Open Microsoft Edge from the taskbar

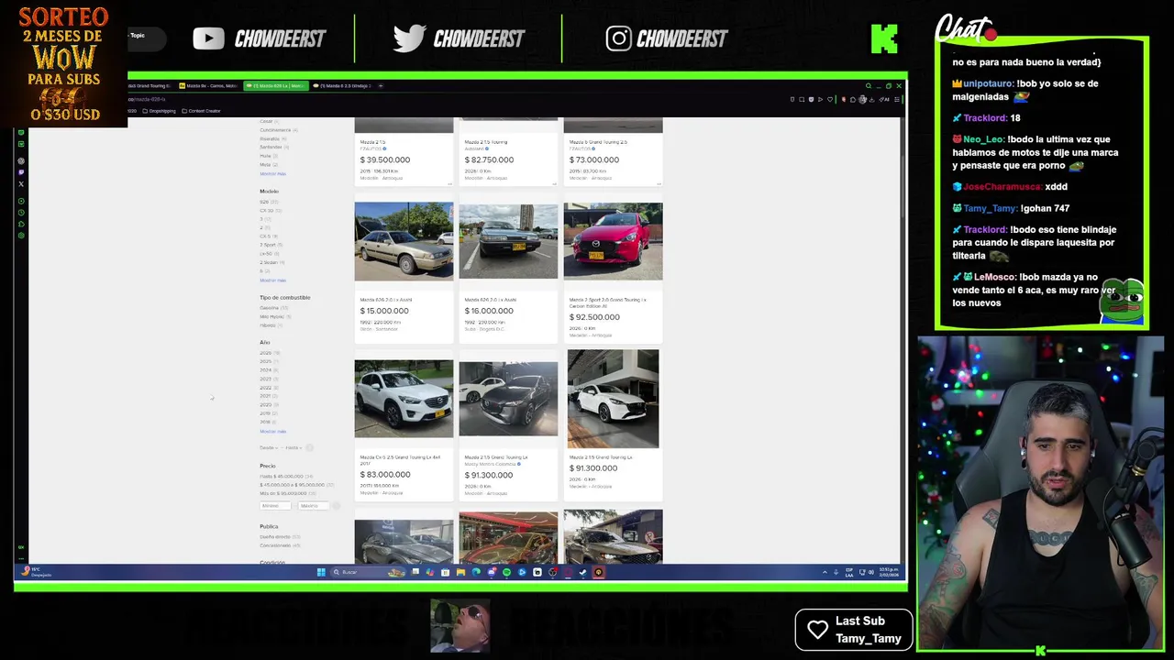point(476,572)
